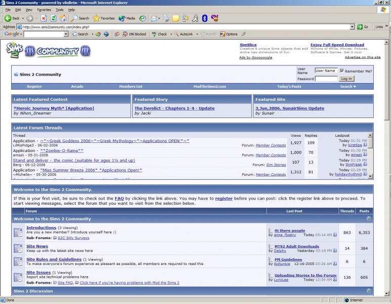Viewport: 391px width, 304px height.
Task: Open the forum Search dropdown menu
Action: point(348,87)
